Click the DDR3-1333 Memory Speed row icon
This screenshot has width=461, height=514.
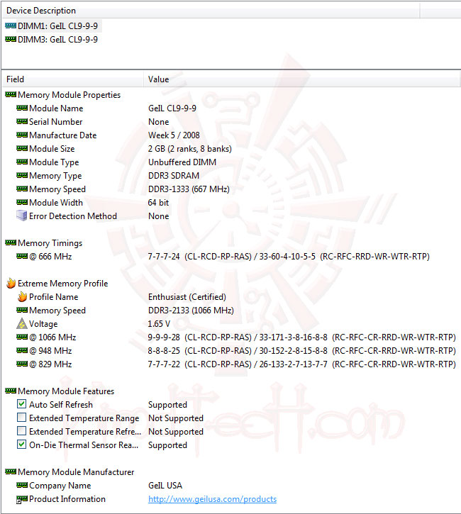click(x=22, y=189)
